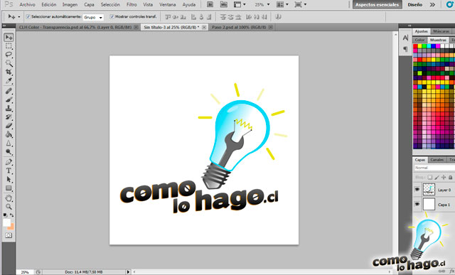This screenshot has width=455, height=275.
Task: Toggle lock transparent pixels in layers panel
Action: click(430, 177)
